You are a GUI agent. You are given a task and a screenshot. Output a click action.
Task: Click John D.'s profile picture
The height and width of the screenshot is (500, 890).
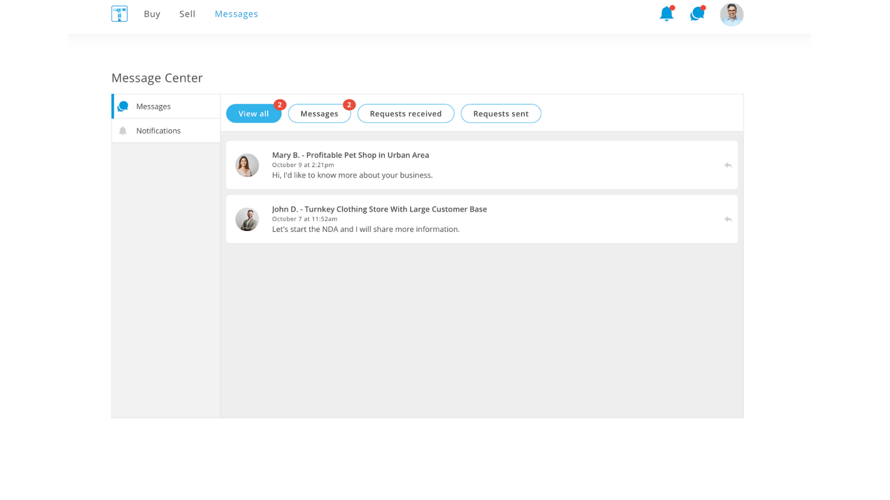(x=247, y=219)
